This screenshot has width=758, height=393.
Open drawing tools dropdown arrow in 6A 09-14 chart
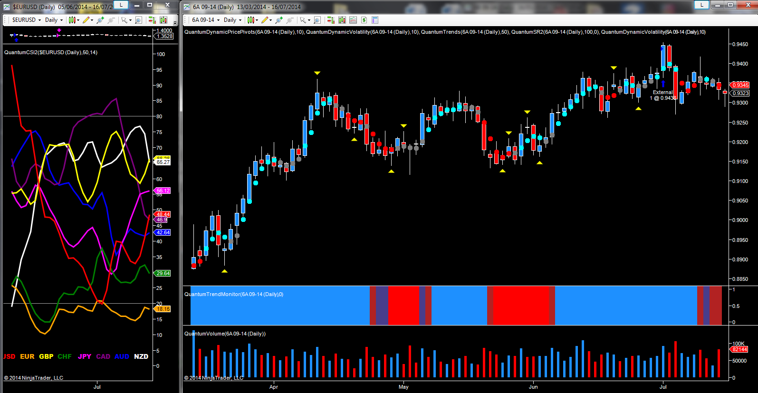point(270,20)
